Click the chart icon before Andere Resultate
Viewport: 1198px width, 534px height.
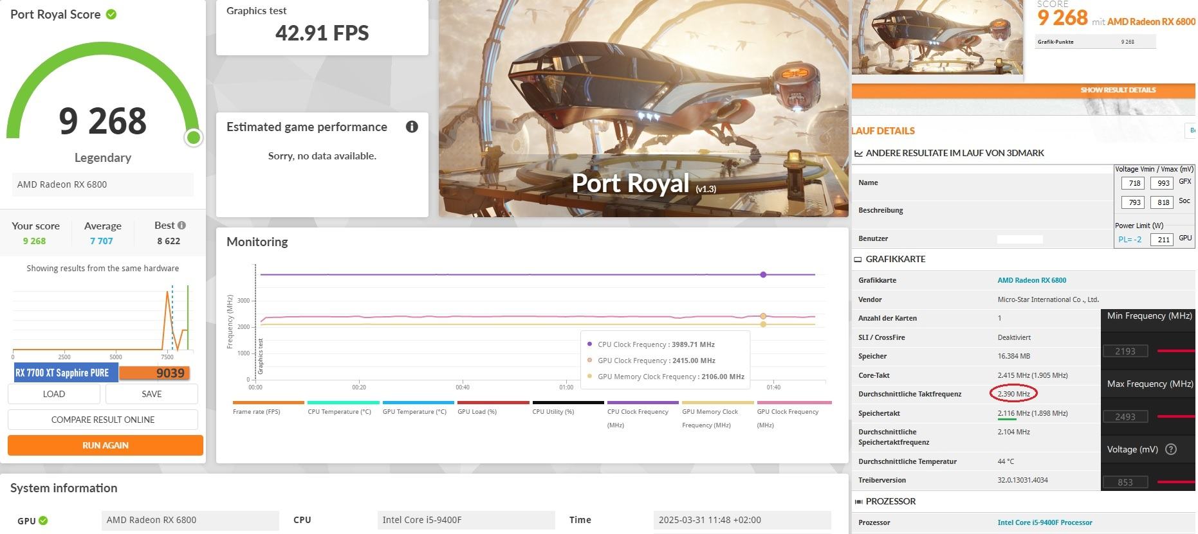click(x=858, y=154)
